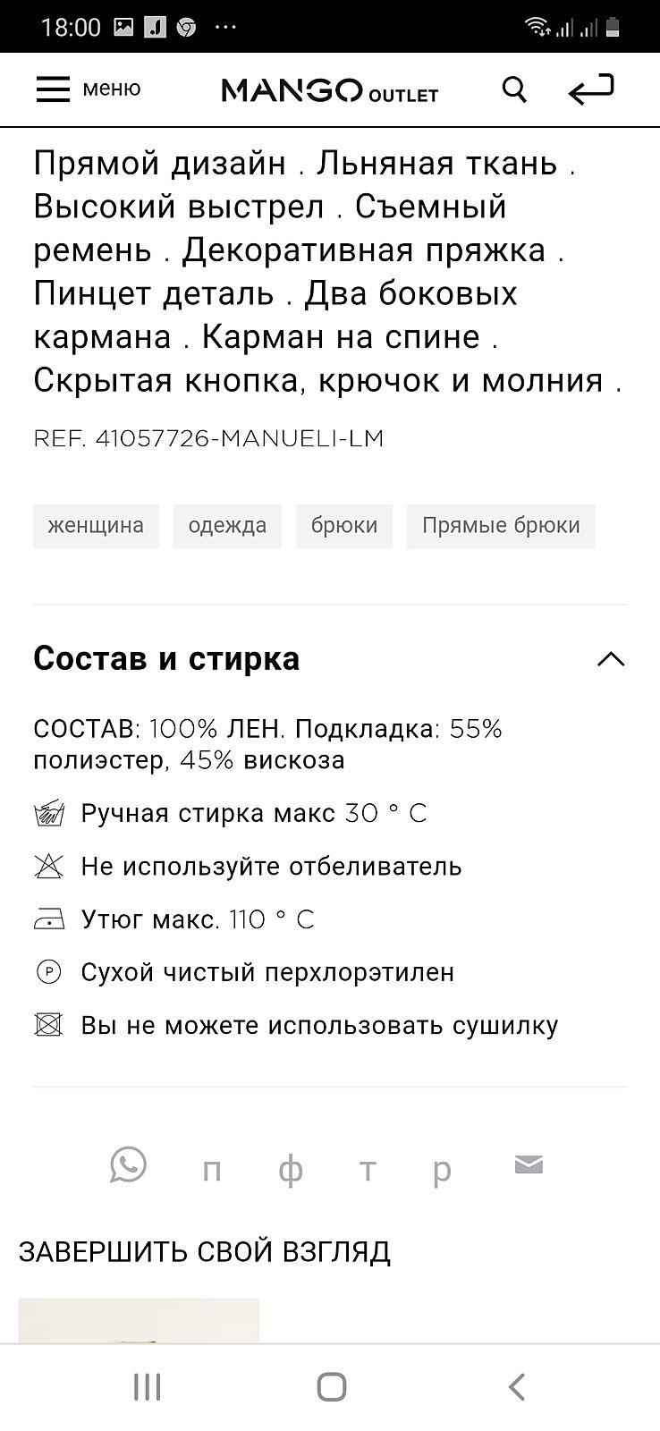Screen dimensions: 660x1431
Task: Open the hamburger menu icon
Action: (53, 89)
